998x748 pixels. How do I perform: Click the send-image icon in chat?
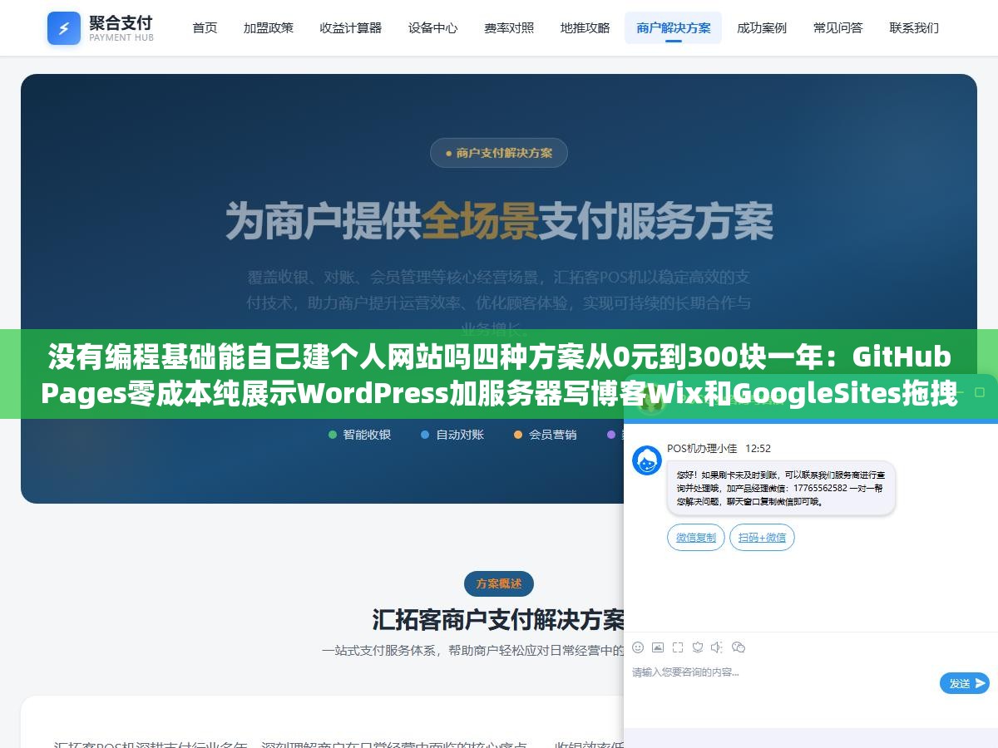point(658,647)
